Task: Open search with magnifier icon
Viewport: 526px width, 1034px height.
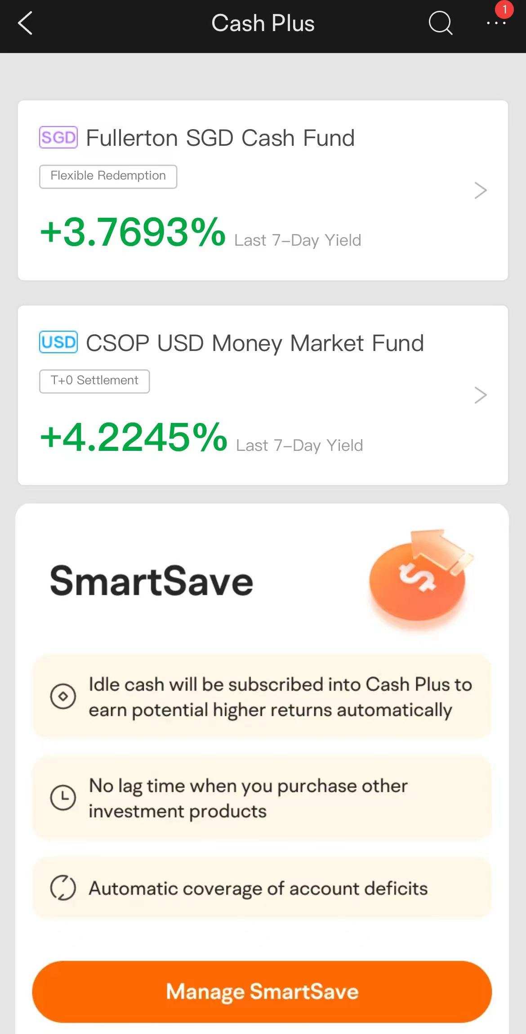Action: pyautogui.click(x=440, y=23)
